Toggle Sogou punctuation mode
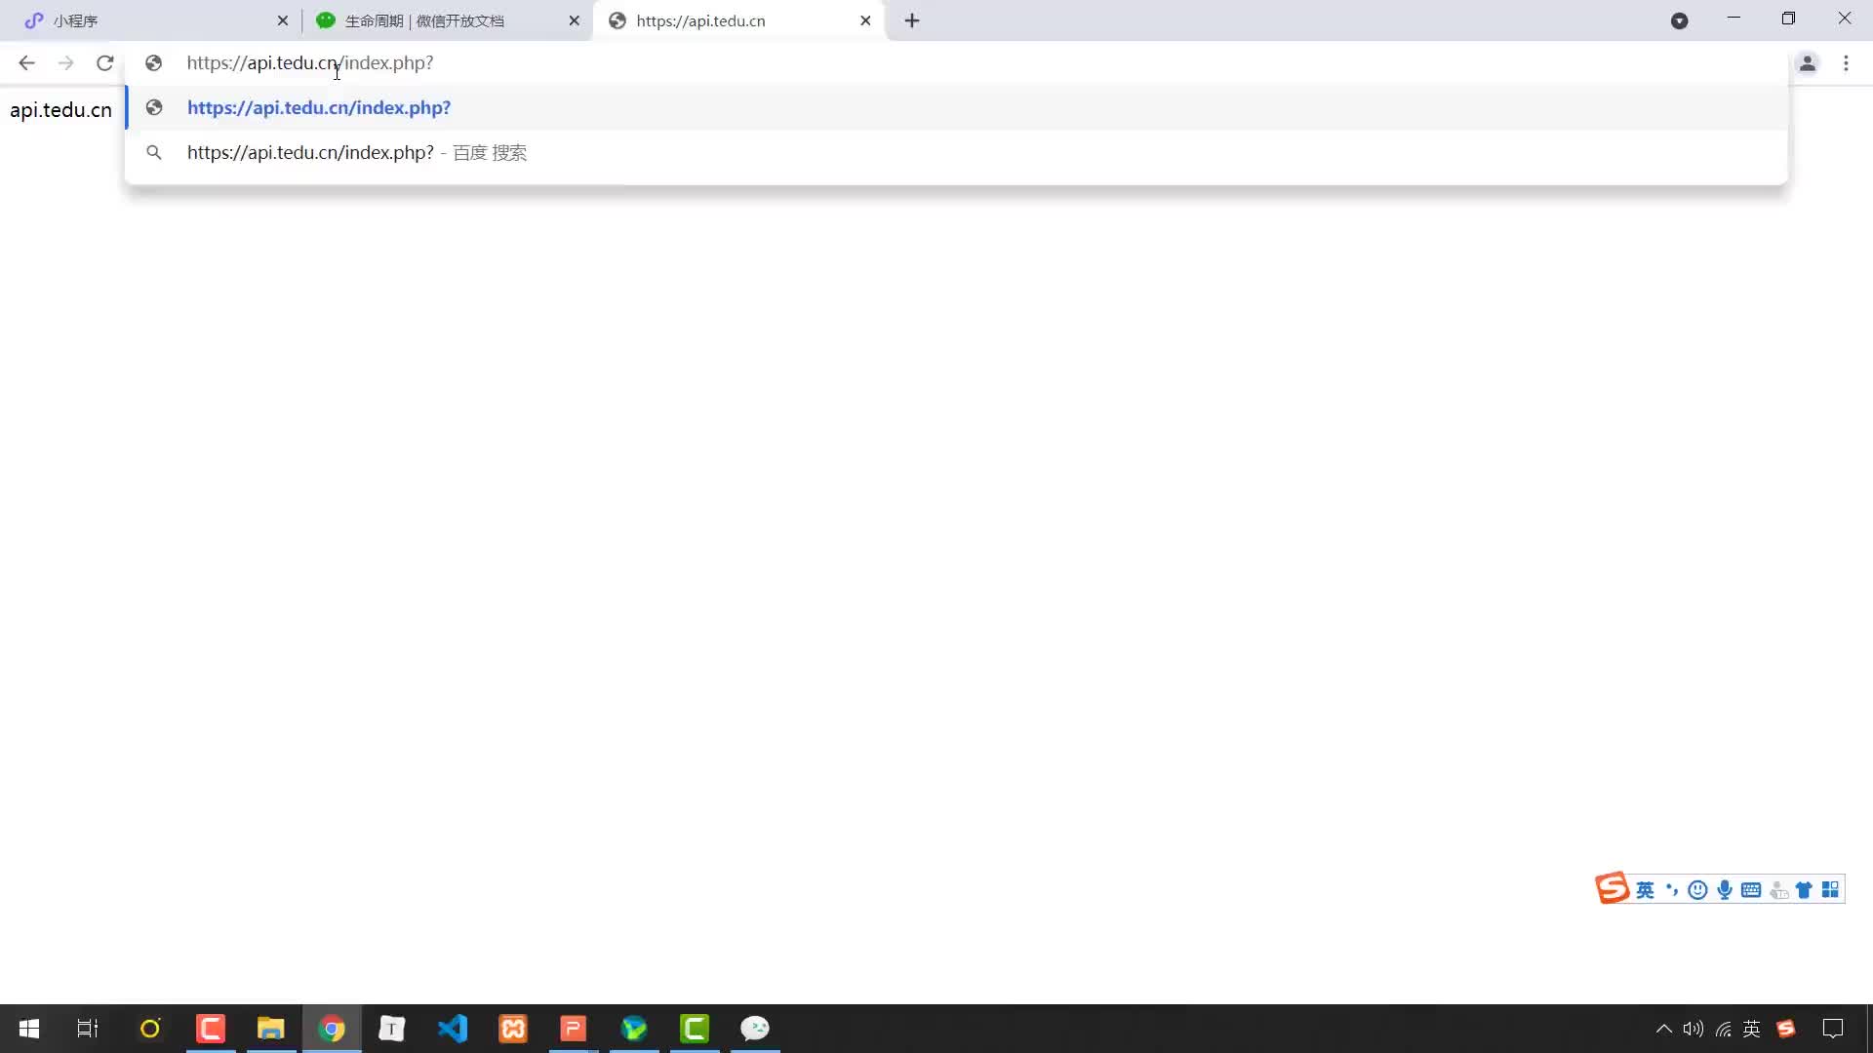 click(1671, 889)
